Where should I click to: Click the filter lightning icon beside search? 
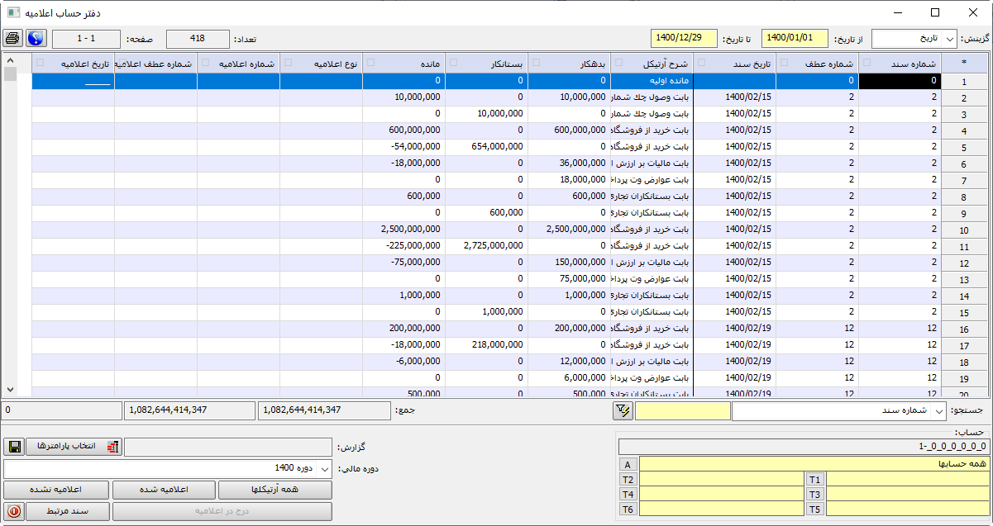(622, 410)
